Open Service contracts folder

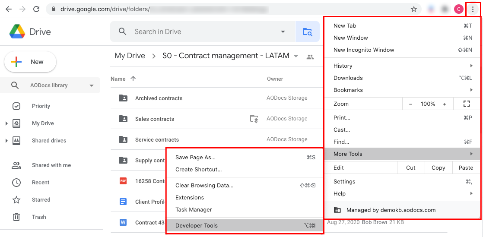[157, 139]
